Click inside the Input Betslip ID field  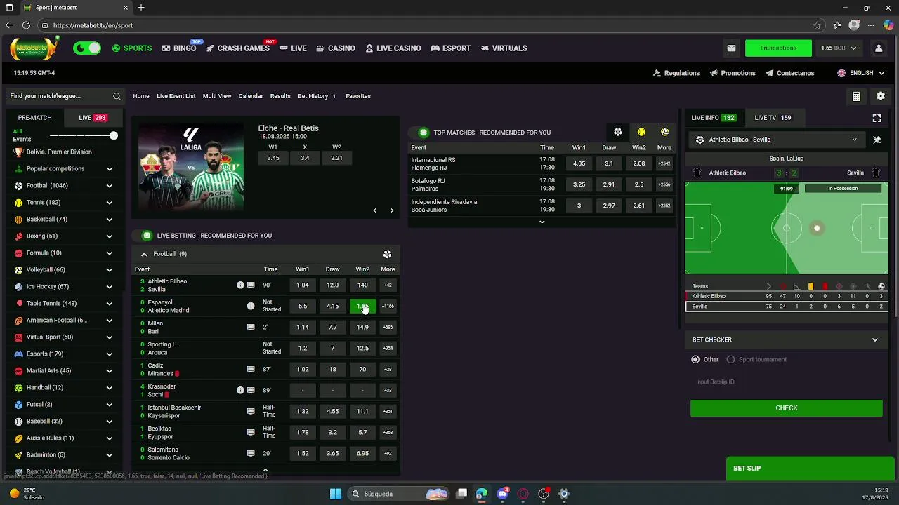[x=787, y=382]
